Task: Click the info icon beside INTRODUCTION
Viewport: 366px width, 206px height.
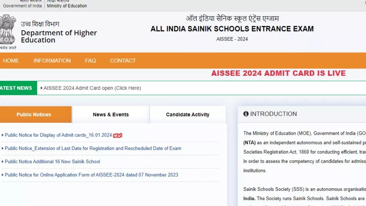Action: click(x=246, y=114)
